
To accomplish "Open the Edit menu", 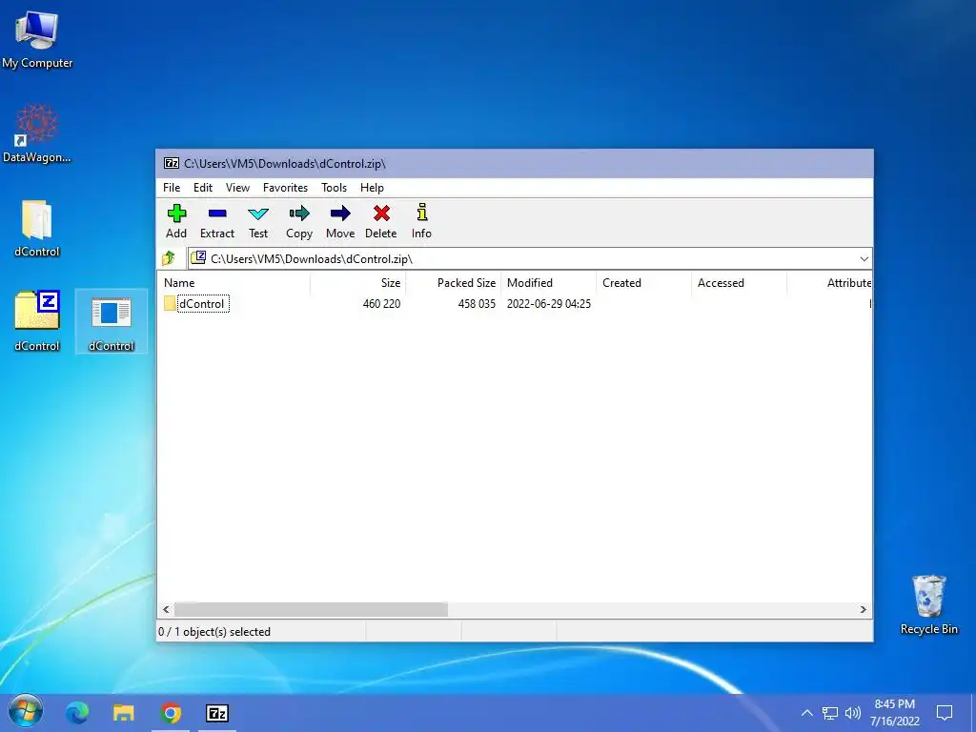I will click(x=203, y=188).
